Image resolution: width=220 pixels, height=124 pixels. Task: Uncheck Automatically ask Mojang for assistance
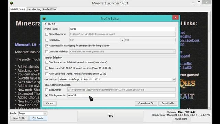point(47,46)
